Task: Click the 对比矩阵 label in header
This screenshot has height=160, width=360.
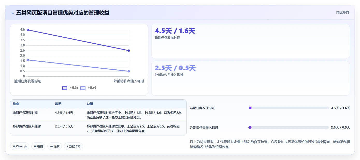Action: (x=342, y=12)
